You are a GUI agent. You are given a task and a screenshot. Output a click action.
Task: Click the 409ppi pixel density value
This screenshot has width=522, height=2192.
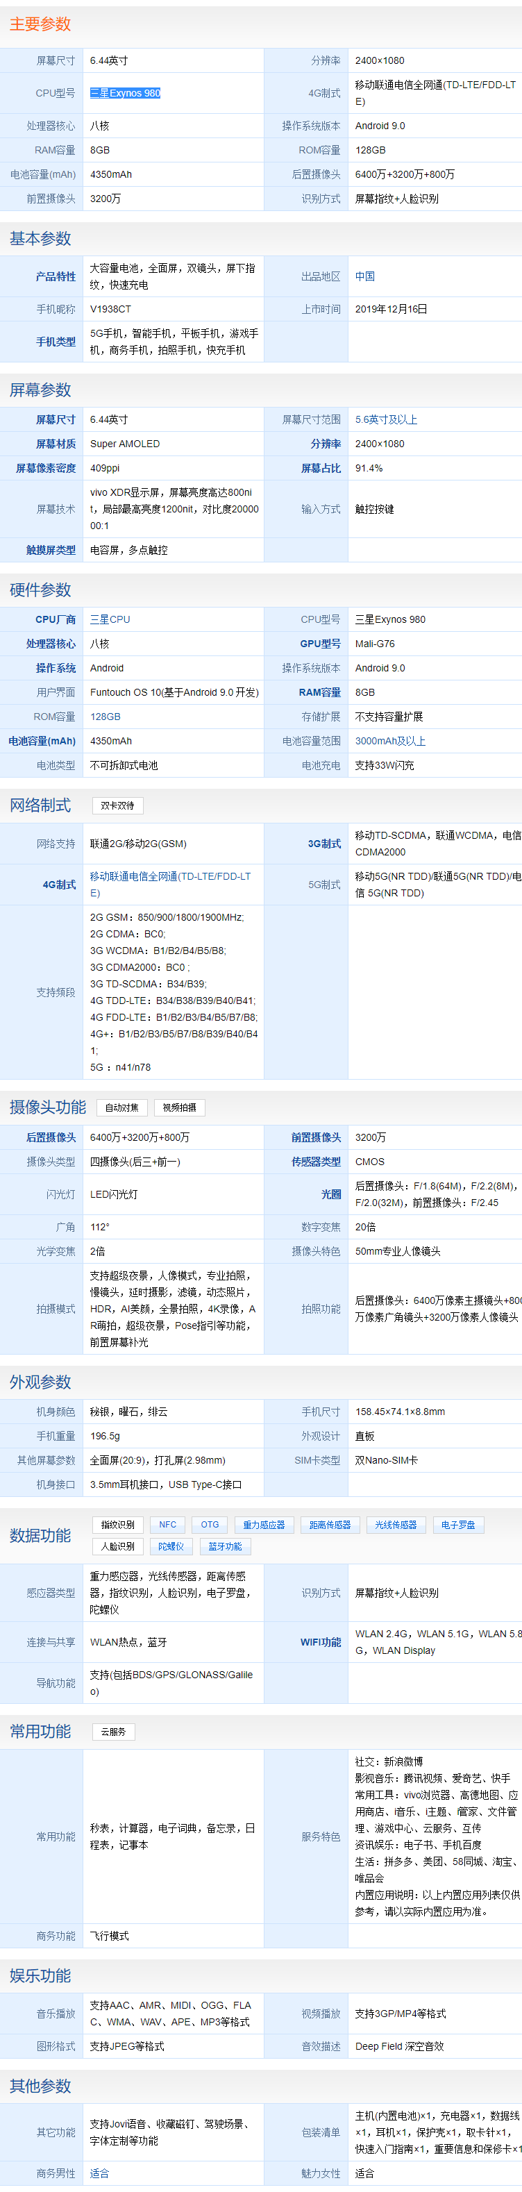[105, 468]
